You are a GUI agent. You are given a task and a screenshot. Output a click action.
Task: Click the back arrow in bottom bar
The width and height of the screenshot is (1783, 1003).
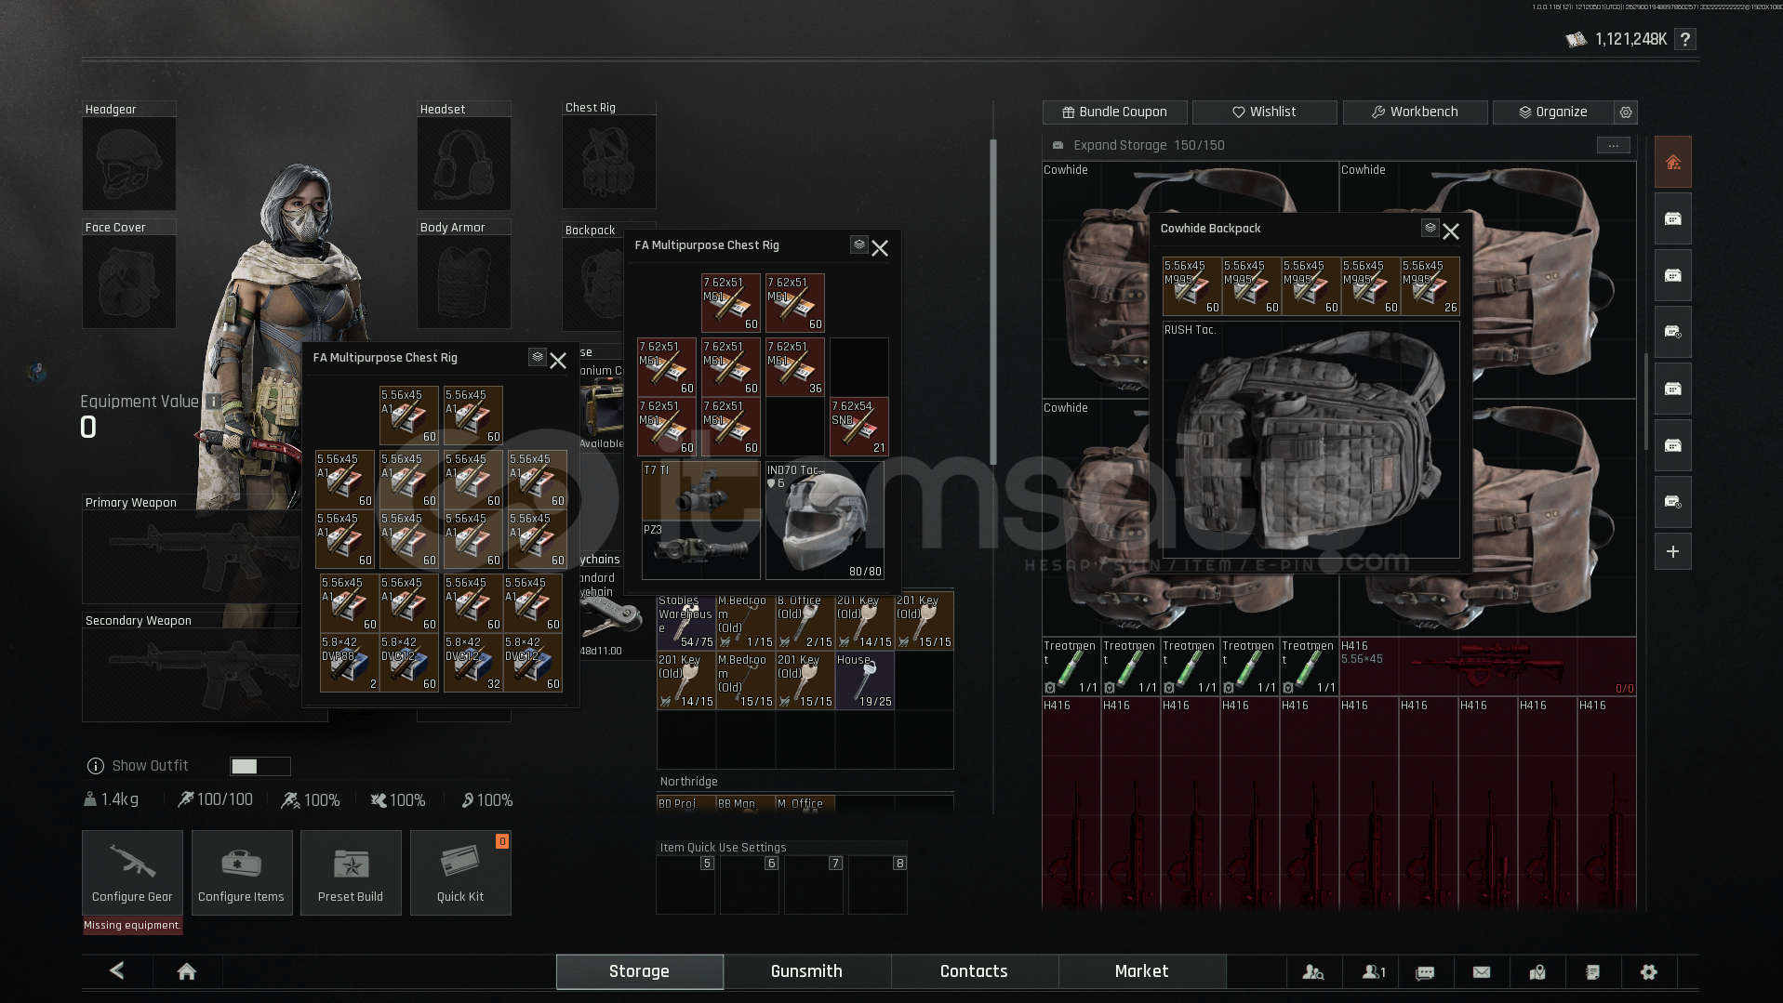(117, 971)
